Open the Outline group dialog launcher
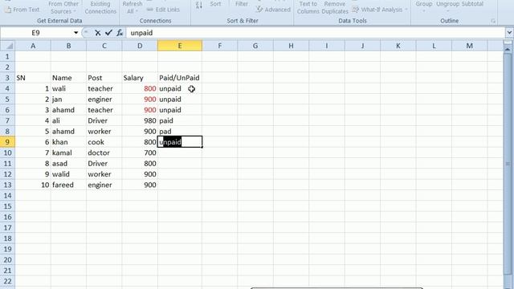The width and height of the screenshot is (514, 289). (493, 21)
